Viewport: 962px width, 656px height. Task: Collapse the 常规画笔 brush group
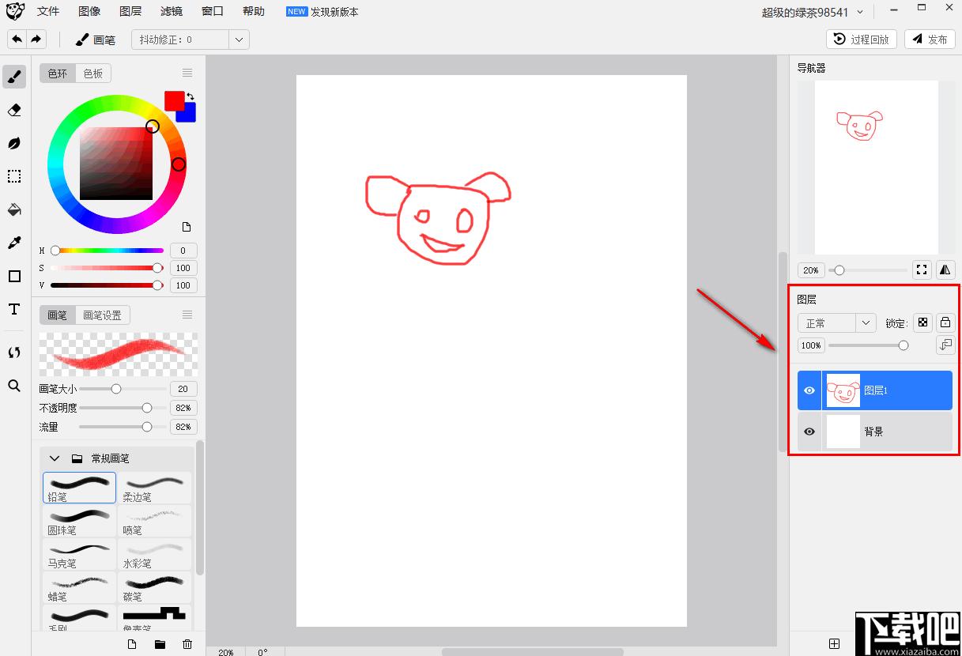[x=55, y=458]
